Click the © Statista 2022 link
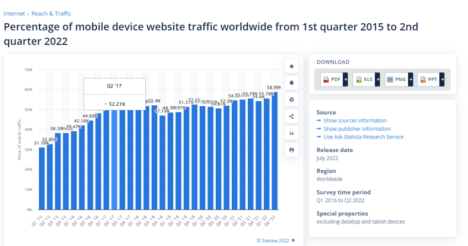This screenshot has height=246, width=468. point(273,241)
